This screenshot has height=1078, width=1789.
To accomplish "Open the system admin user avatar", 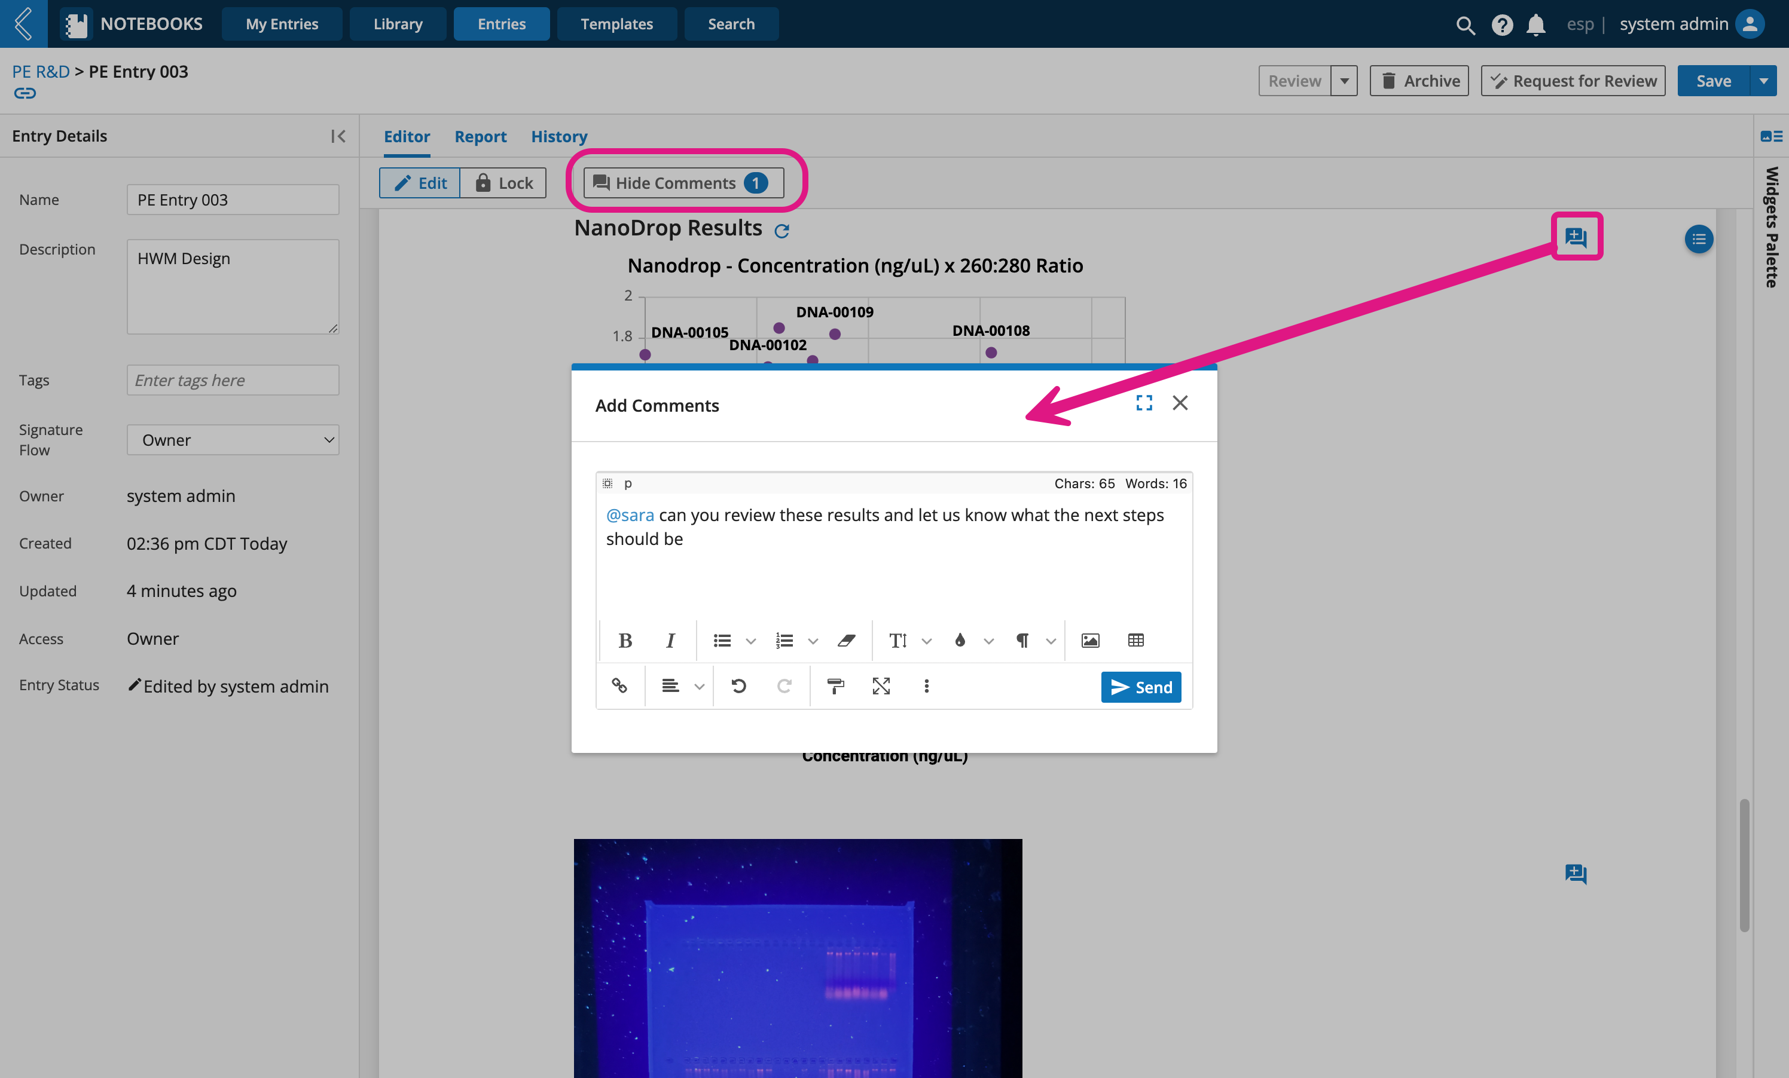I will pyautogui.click(x=1750, y=24).
